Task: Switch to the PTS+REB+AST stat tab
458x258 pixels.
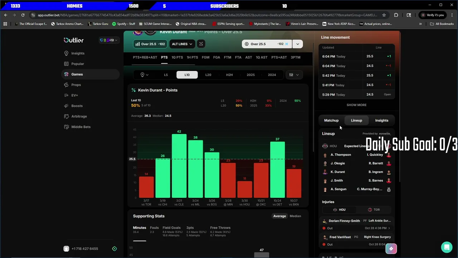Action: (145, 57)
